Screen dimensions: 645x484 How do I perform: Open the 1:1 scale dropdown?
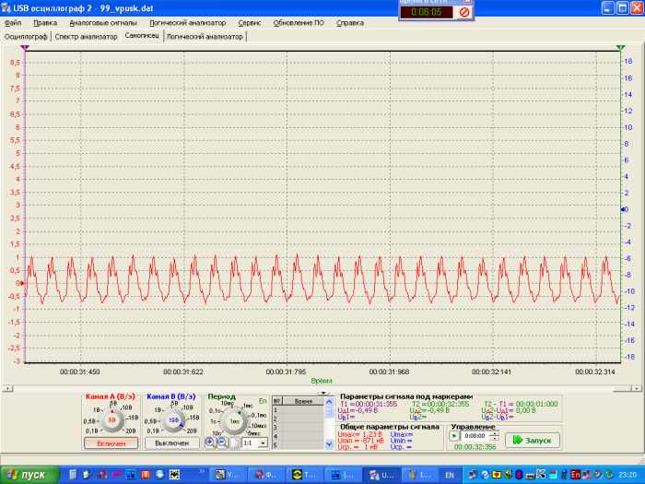click(x=255, y=443)
